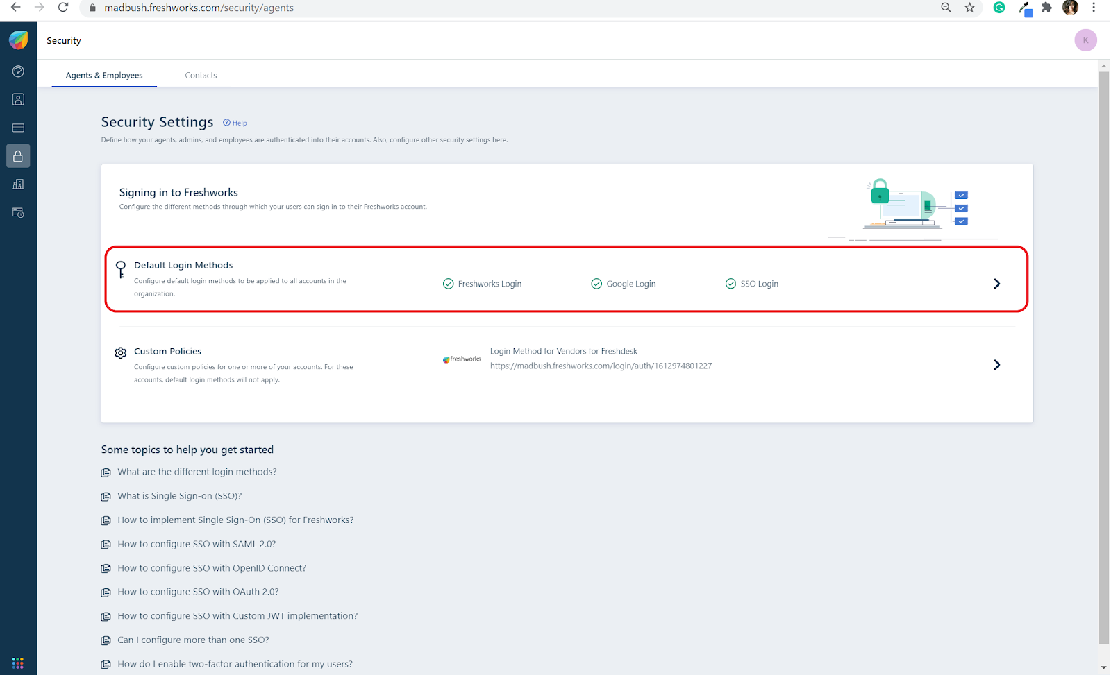Click the pen extension icon in toolbar
The width and height of the screenshot is (1111, 675).
pos(1025,8)
